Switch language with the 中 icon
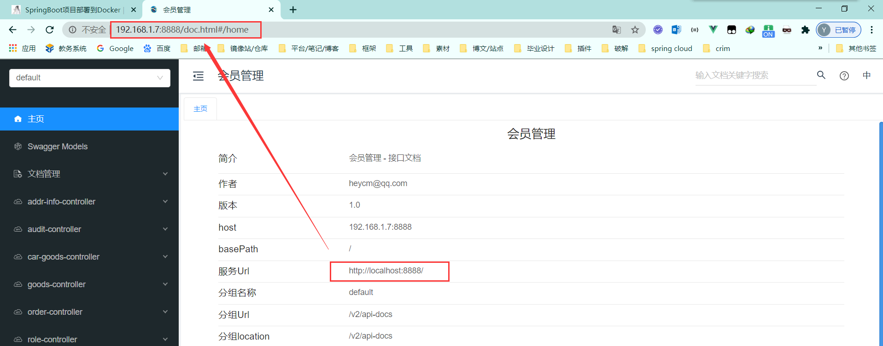Screen dimensions: 883x346 (866, 75)
